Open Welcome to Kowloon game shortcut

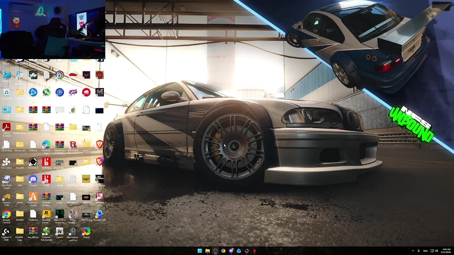60,216
